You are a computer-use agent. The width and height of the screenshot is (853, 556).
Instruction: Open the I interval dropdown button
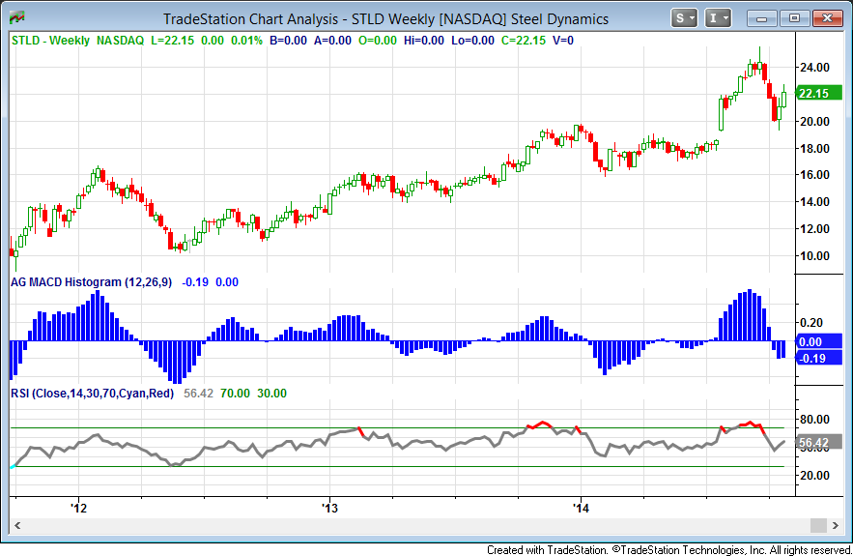[x=718, y=18]
